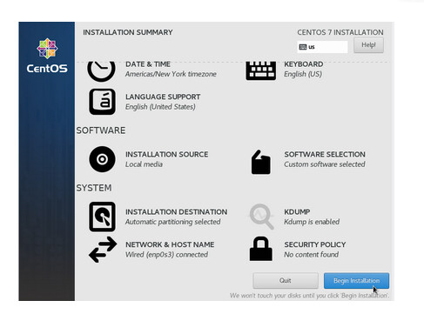Click 'Kdump is enabled' text
This screenshot has width=424, height=314.
point(312,222)
